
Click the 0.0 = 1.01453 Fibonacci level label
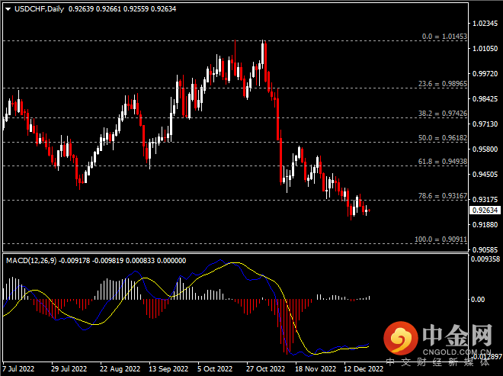point(444,36)
